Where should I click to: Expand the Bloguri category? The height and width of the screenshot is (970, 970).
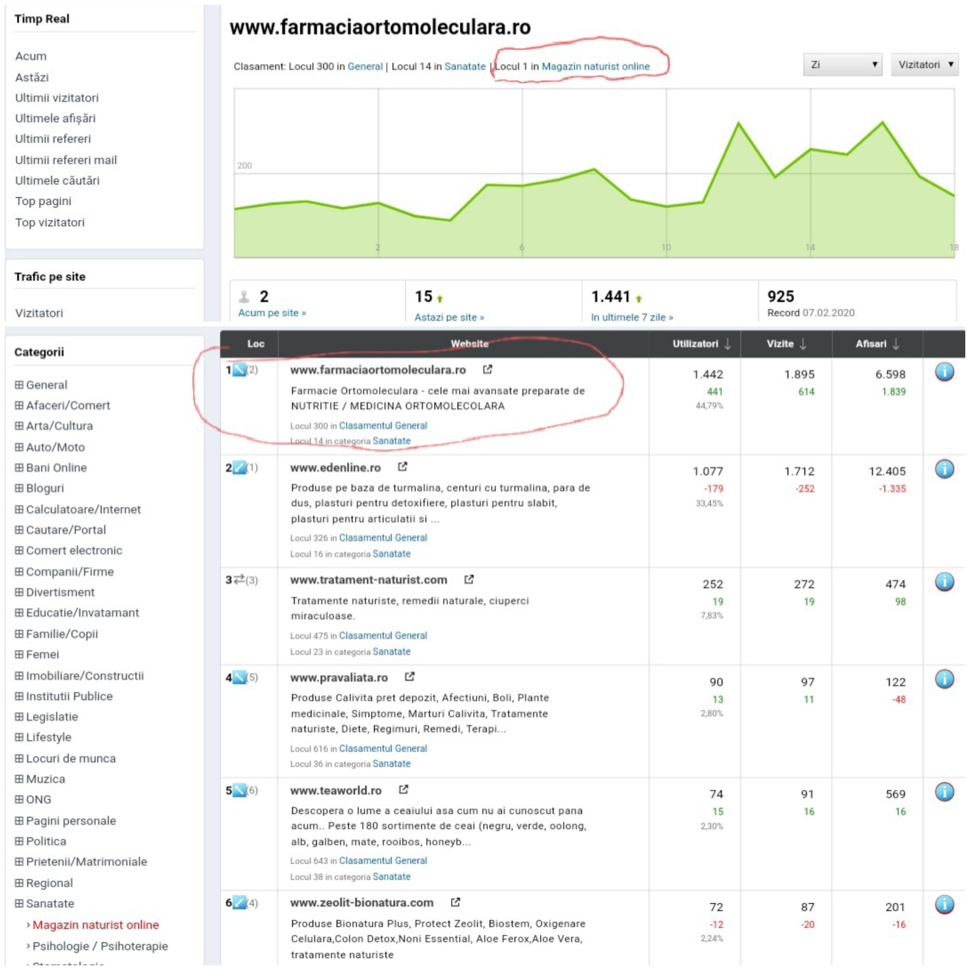(19, 488)
